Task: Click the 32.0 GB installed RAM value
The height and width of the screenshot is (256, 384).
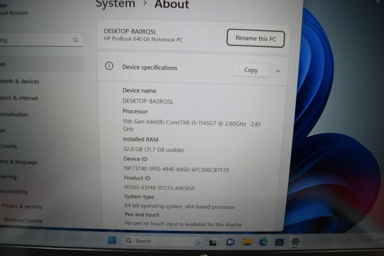Action: tap(154, 149)
